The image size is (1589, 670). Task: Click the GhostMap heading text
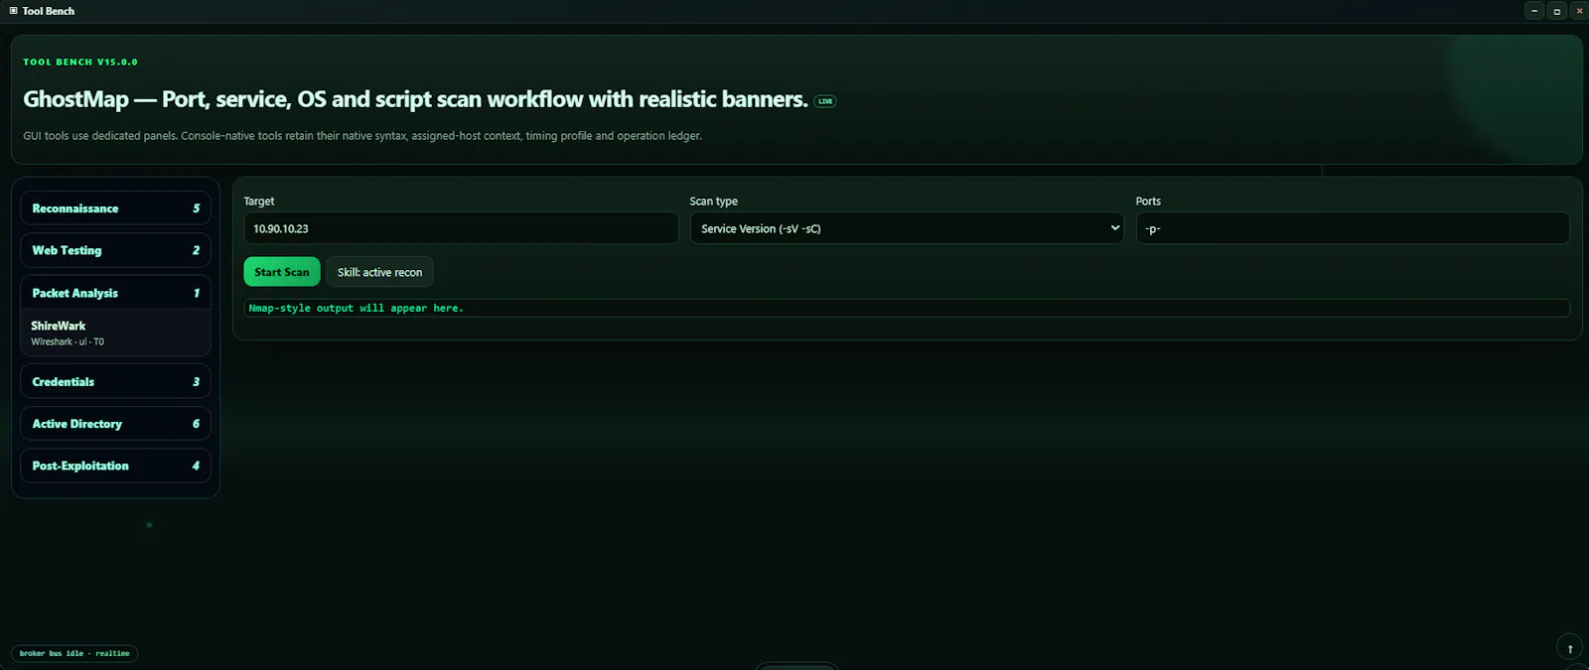[415, 99]
